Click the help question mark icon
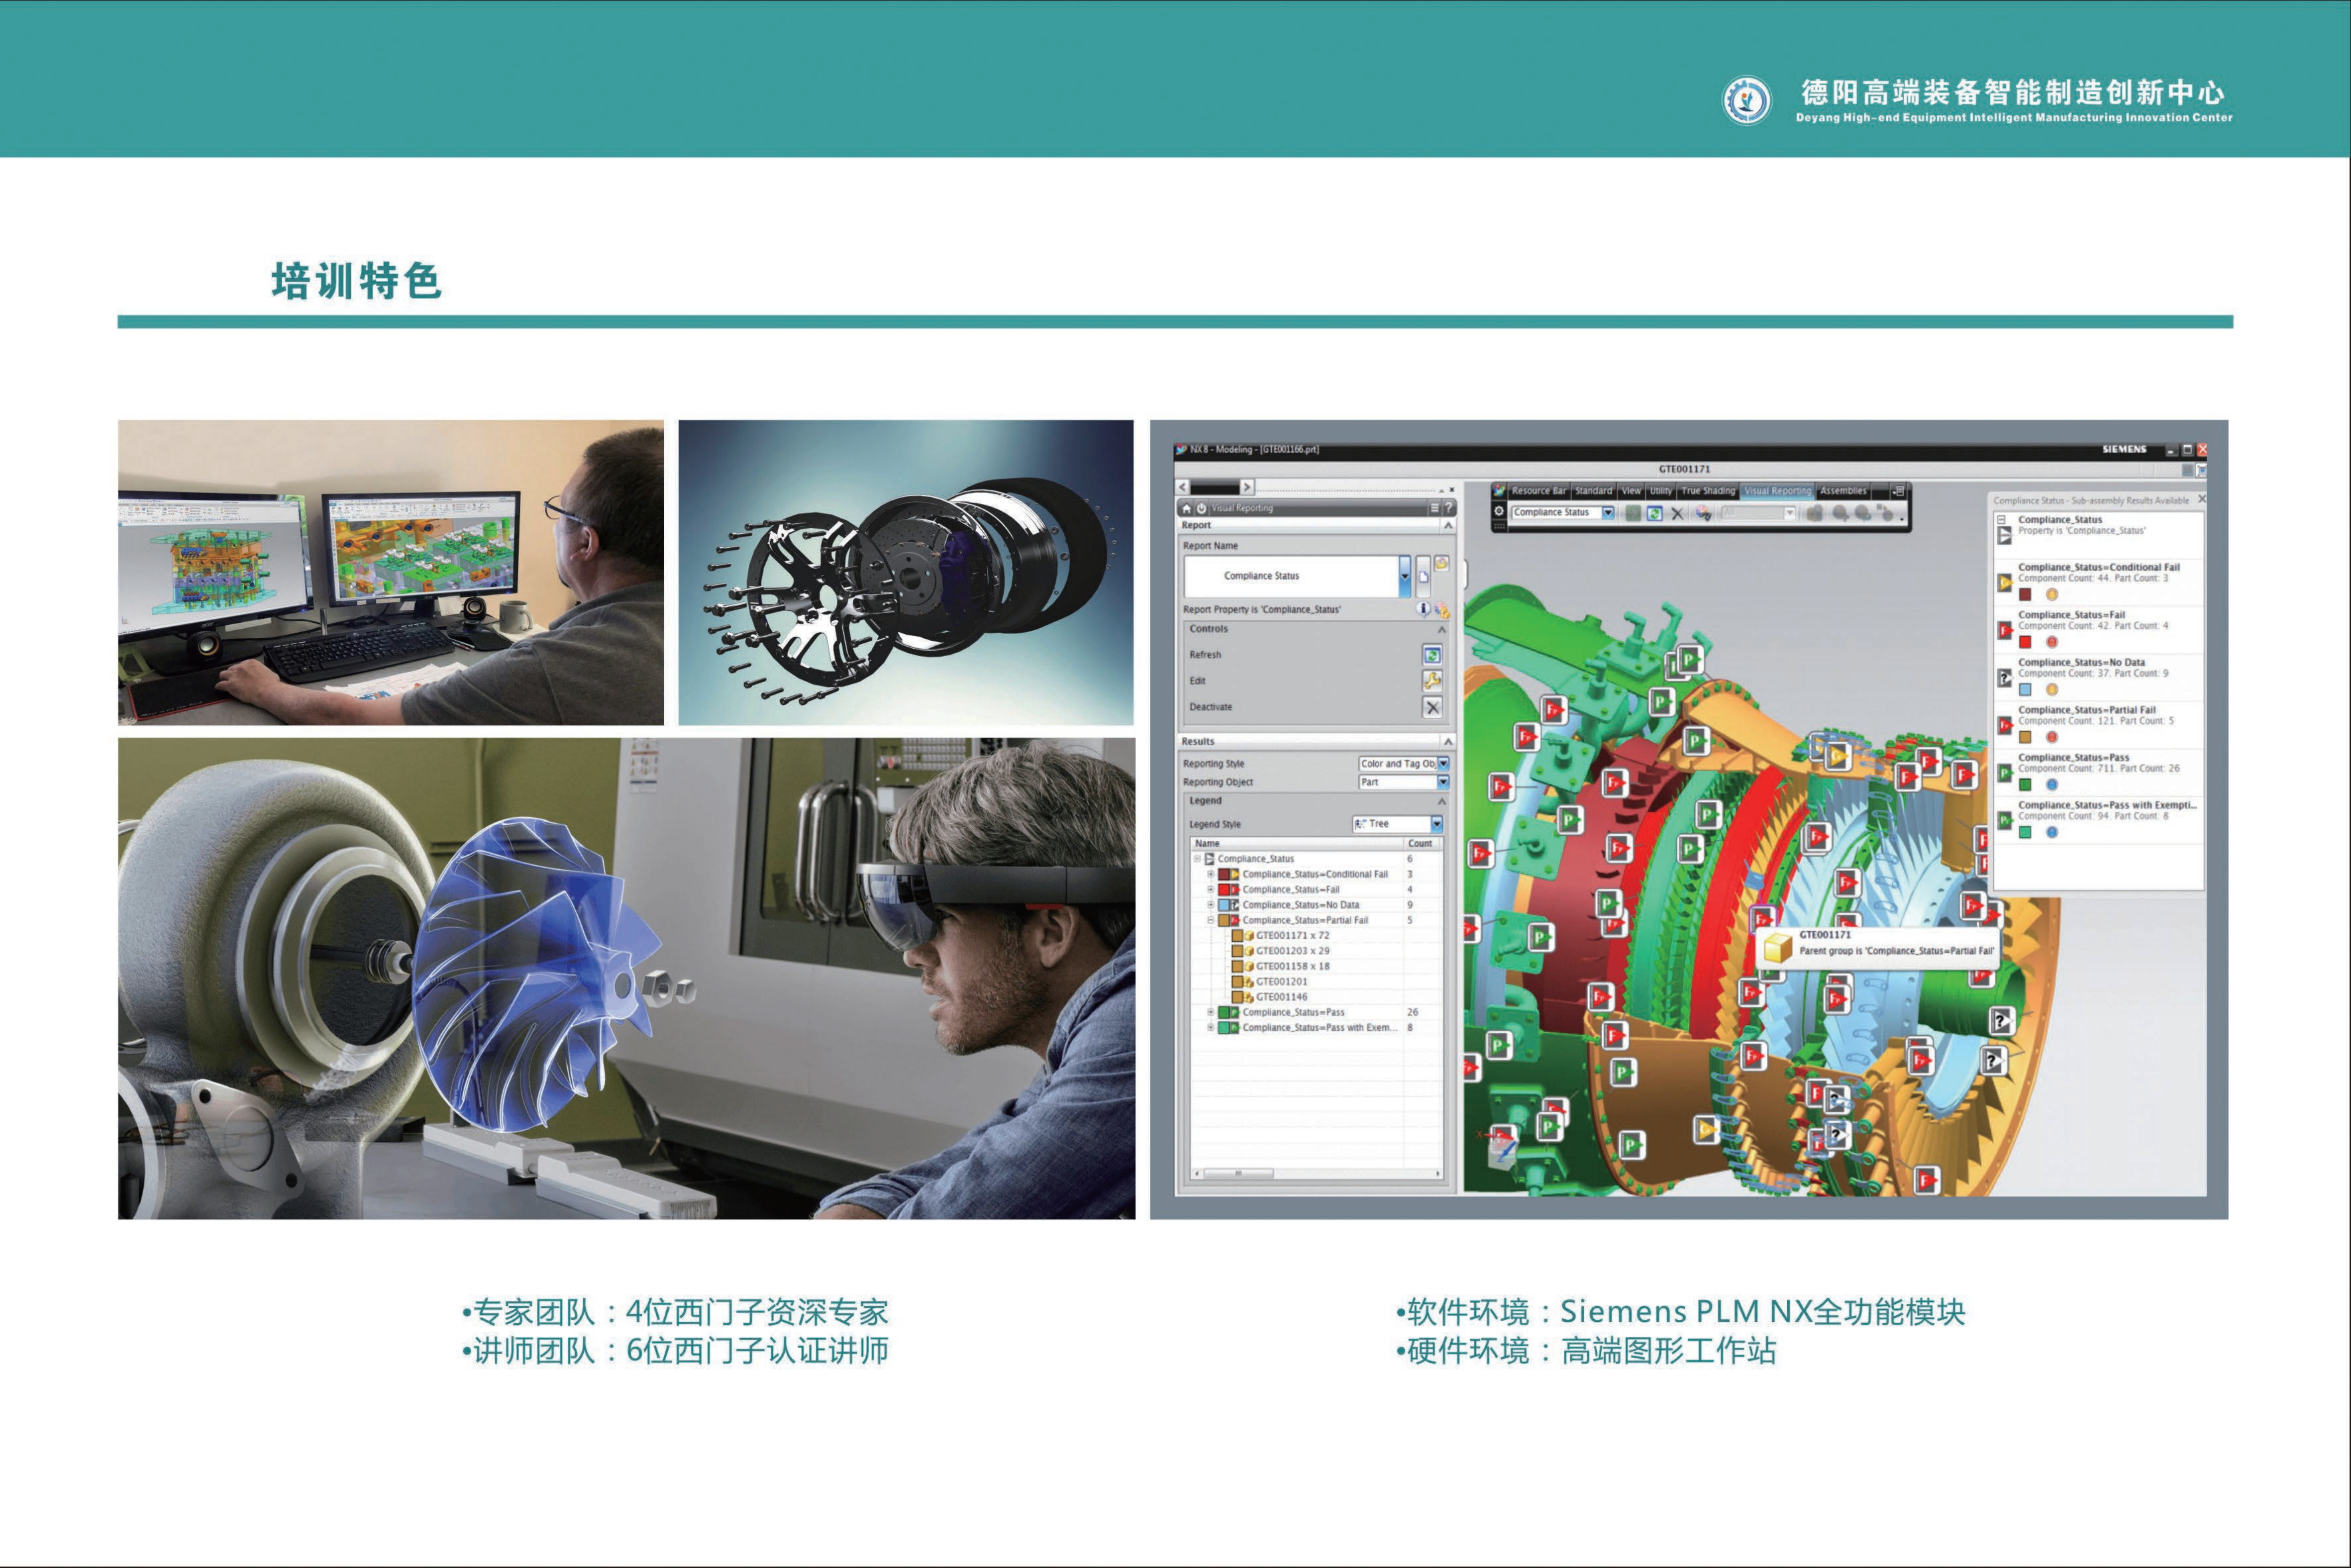The height and width of the screenshot is (1568, 2351). [1448, 508]
